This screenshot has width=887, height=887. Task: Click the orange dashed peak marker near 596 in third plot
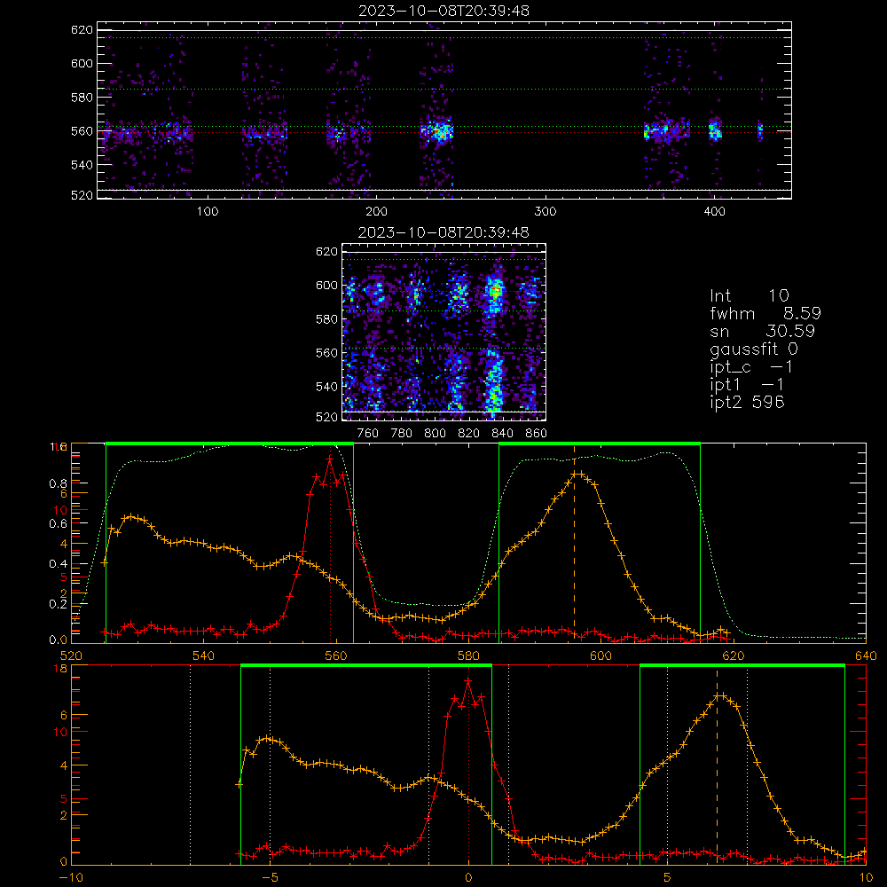click(x=574, y=543)
